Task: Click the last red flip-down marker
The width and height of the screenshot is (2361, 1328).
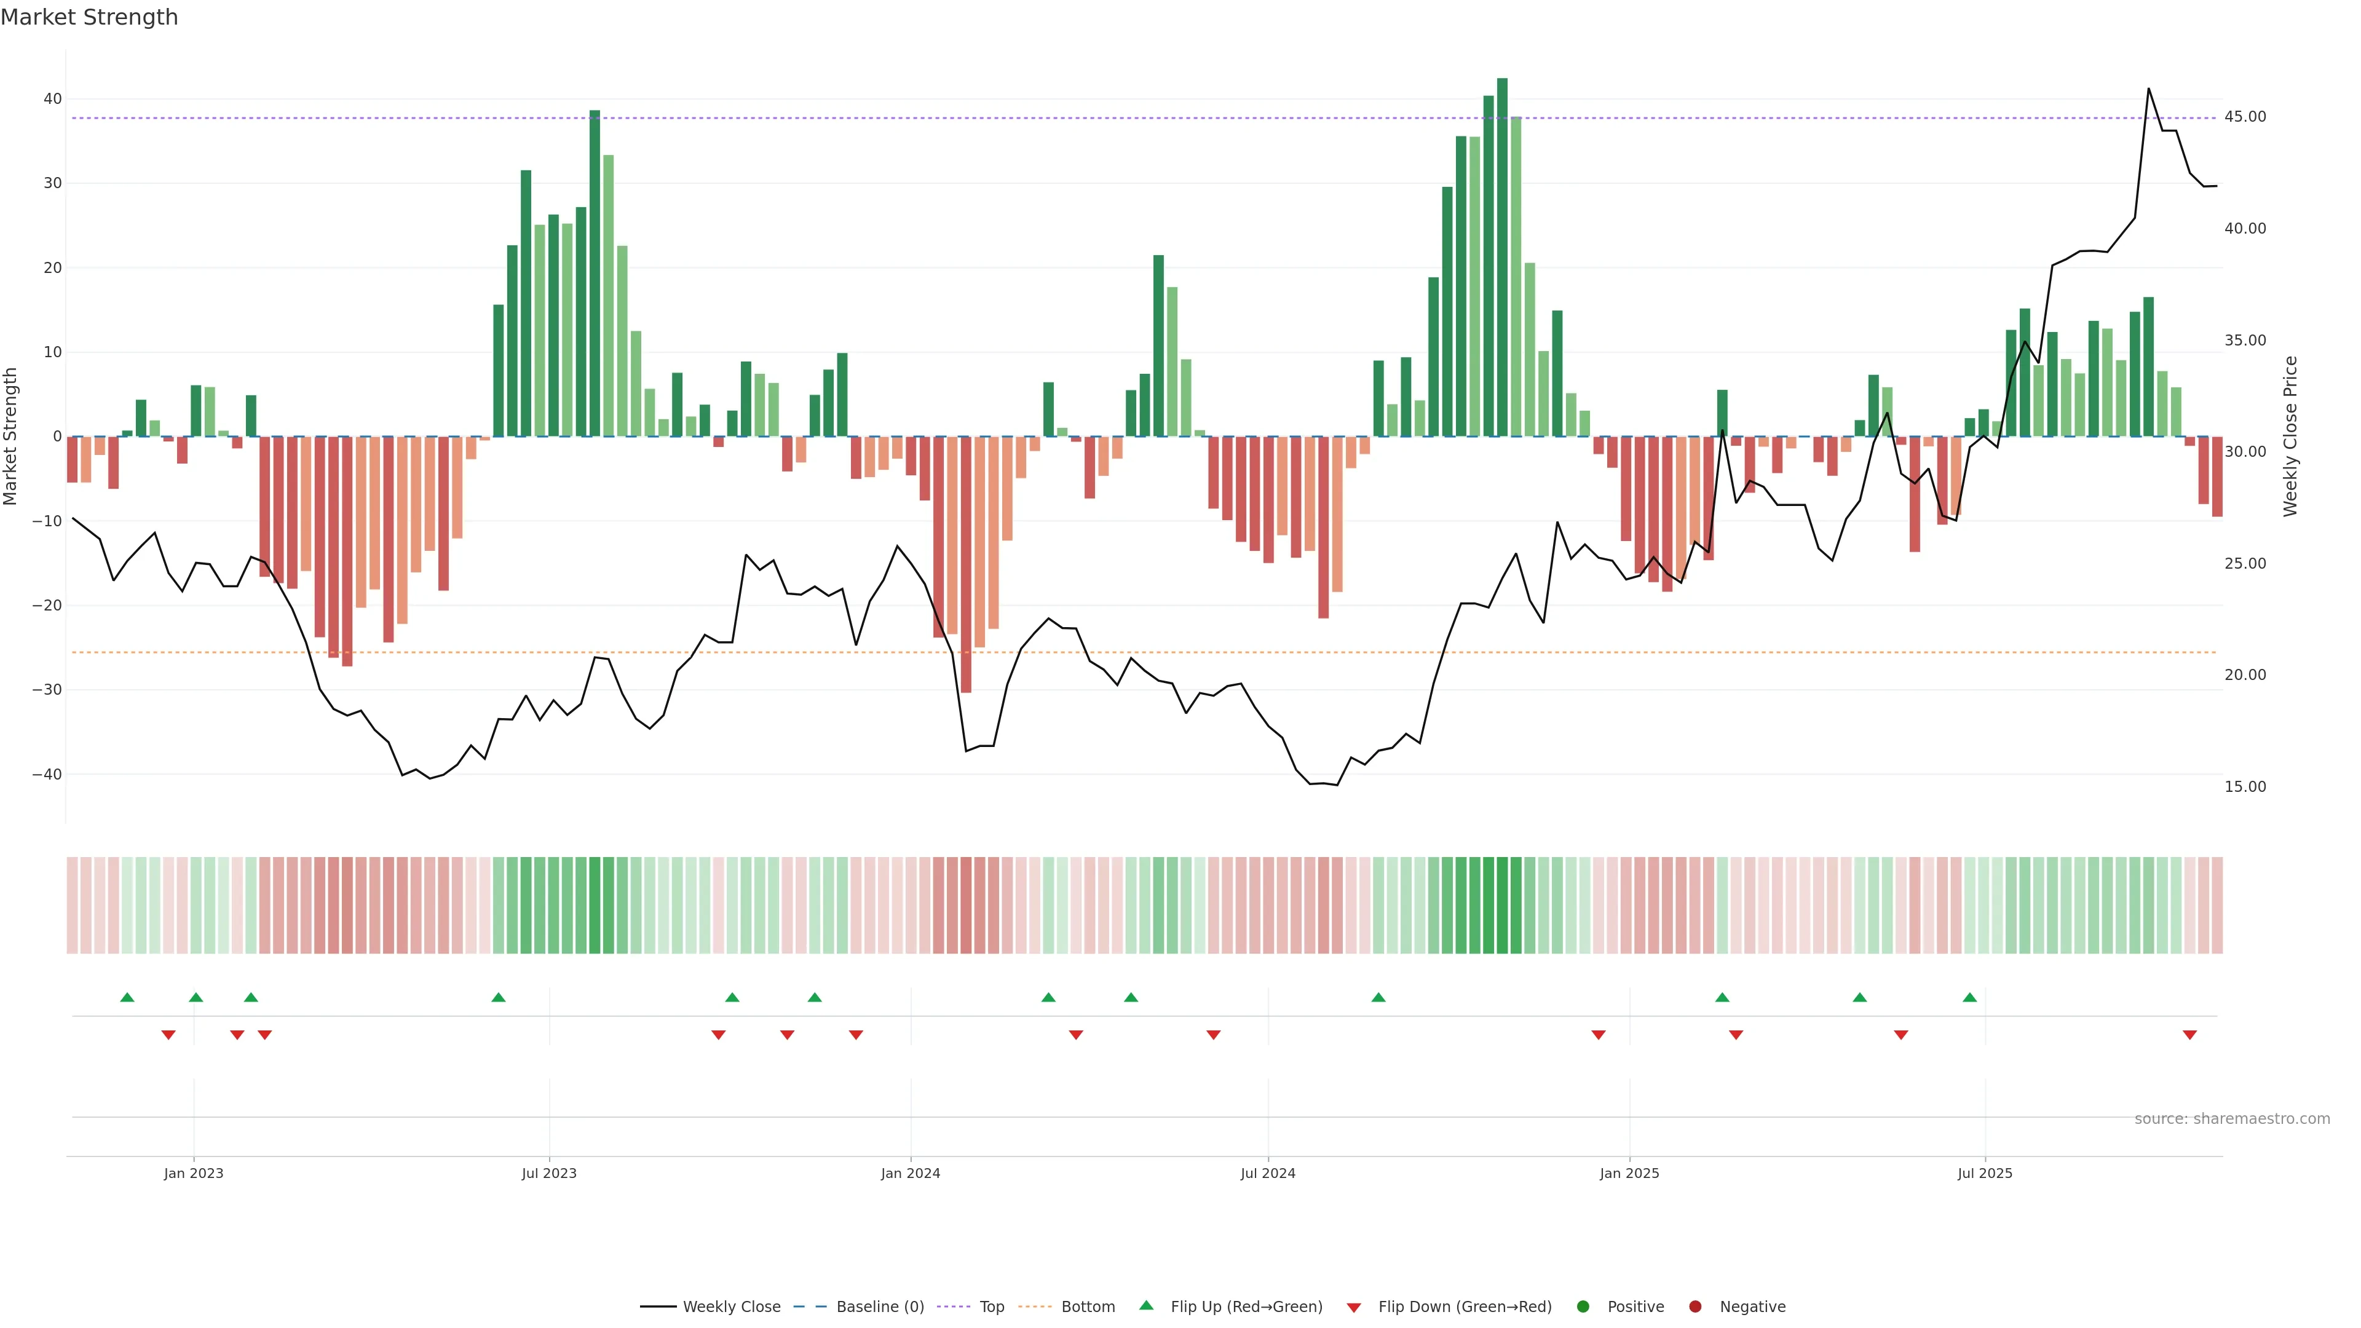Action: [x=2189, y=1035]
